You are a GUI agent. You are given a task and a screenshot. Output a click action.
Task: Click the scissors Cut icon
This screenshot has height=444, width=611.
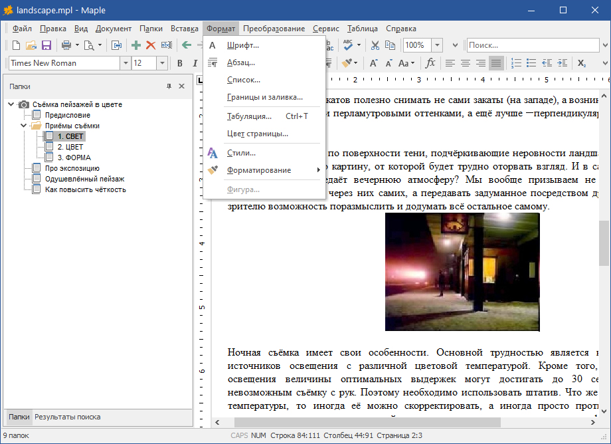(x=375, y=45)
